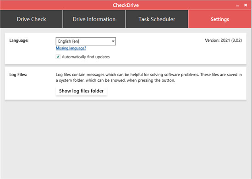The image size is (252, 179).
Task: Click the CheckDrive title text
Action: point(126,5)
